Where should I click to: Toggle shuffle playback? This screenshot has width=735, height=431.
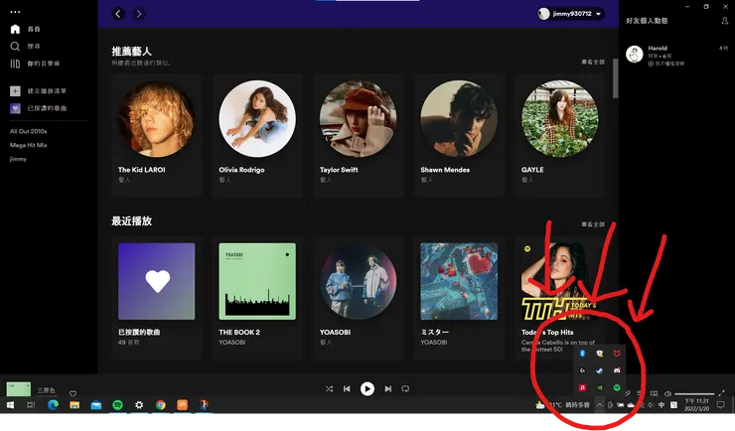click(x=329, y=389)
